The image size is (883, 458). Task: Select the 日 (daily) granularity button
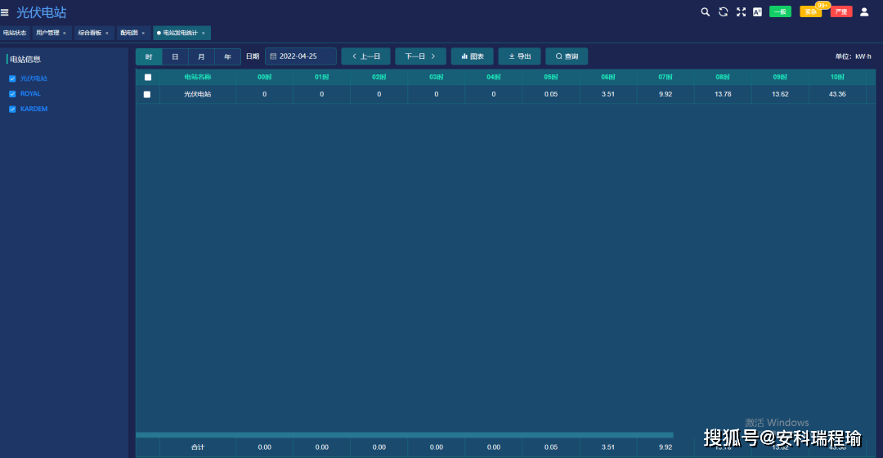pyautogui.click(x=175, y=56)
